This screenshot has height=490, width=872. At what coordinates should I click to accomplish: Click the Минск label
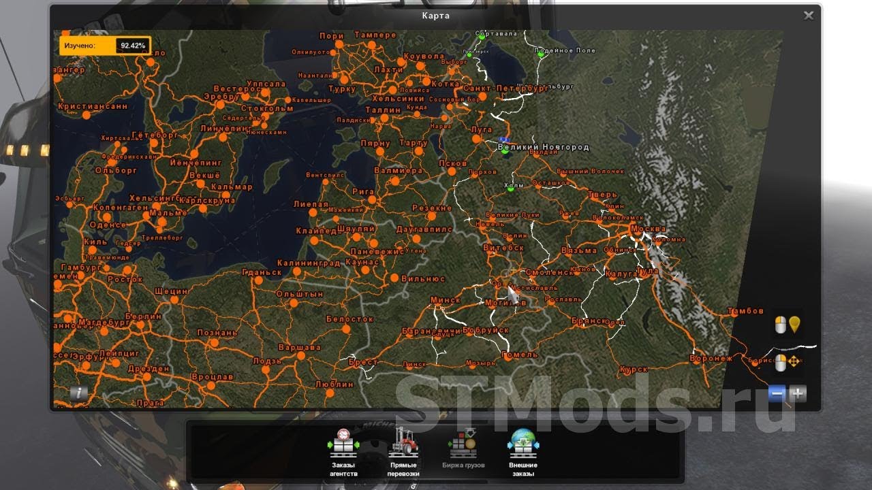click(x=446, y=299)
